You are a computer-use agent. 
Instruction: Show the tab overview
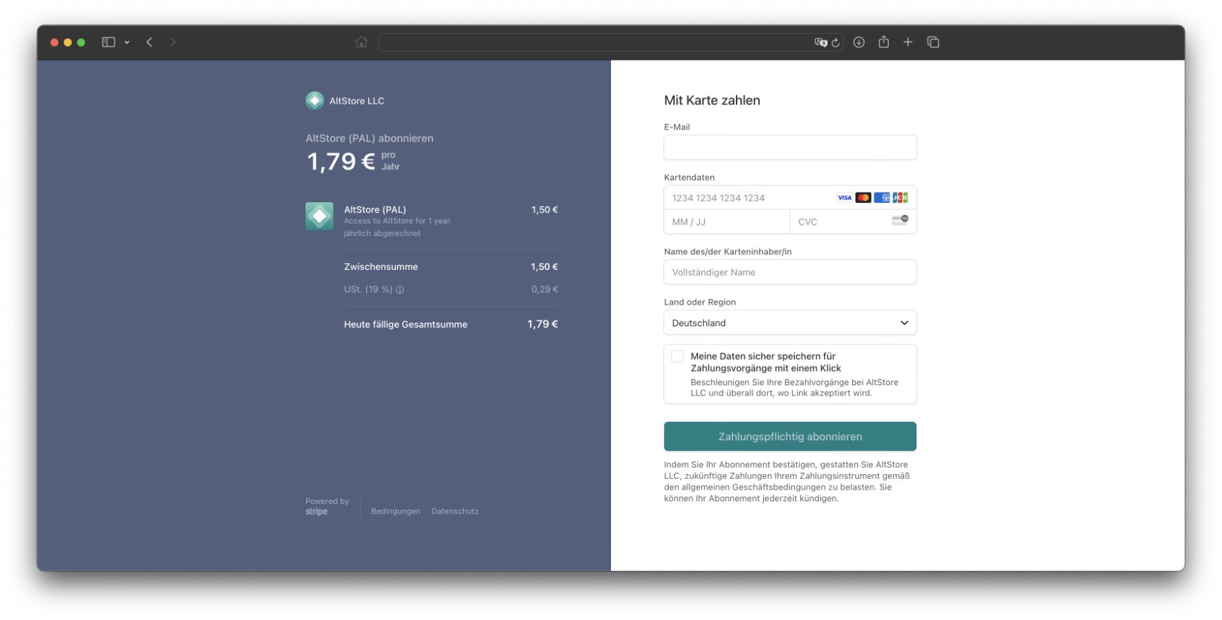pyautogui.click(x=933, y=42)
